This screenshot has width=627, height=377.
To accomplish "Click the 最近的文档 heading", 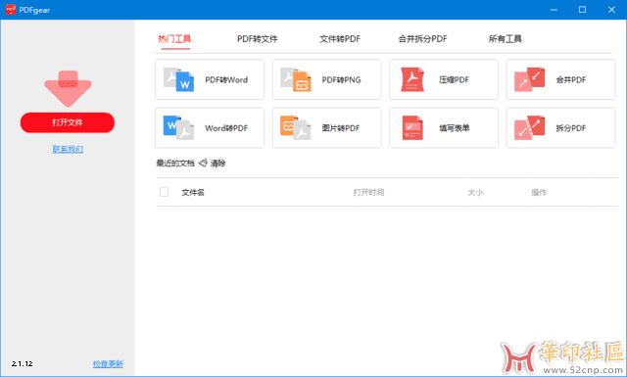I will coord(175,164).
